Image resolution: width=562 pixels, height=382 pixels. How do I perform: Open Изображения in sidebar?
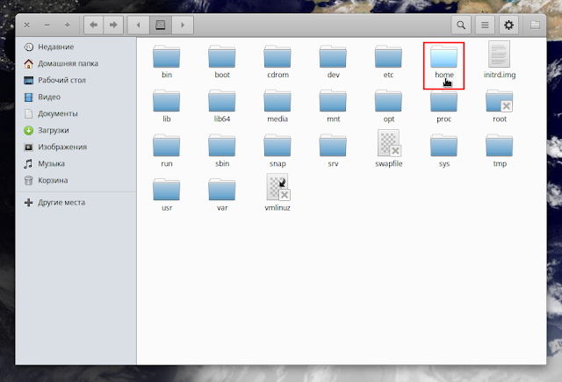[x=76, y=147]
